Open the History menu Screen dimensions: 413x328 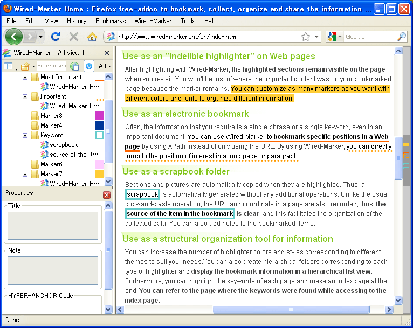tap(77, 21)
